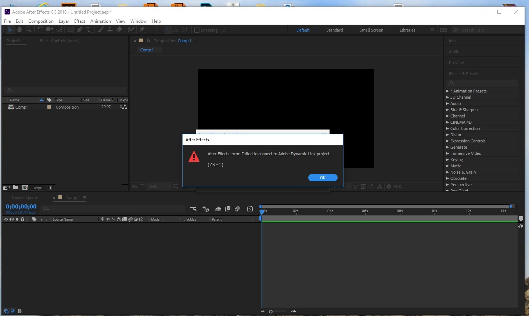The width and height of the screenshot is (529, 316).
Task: Expand the Blur & Sharpen category
Action: click(x=447, y=110)
